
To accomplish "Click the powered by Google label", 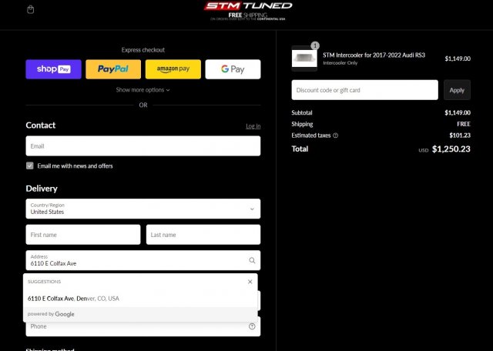I will [x=51, y=314].
